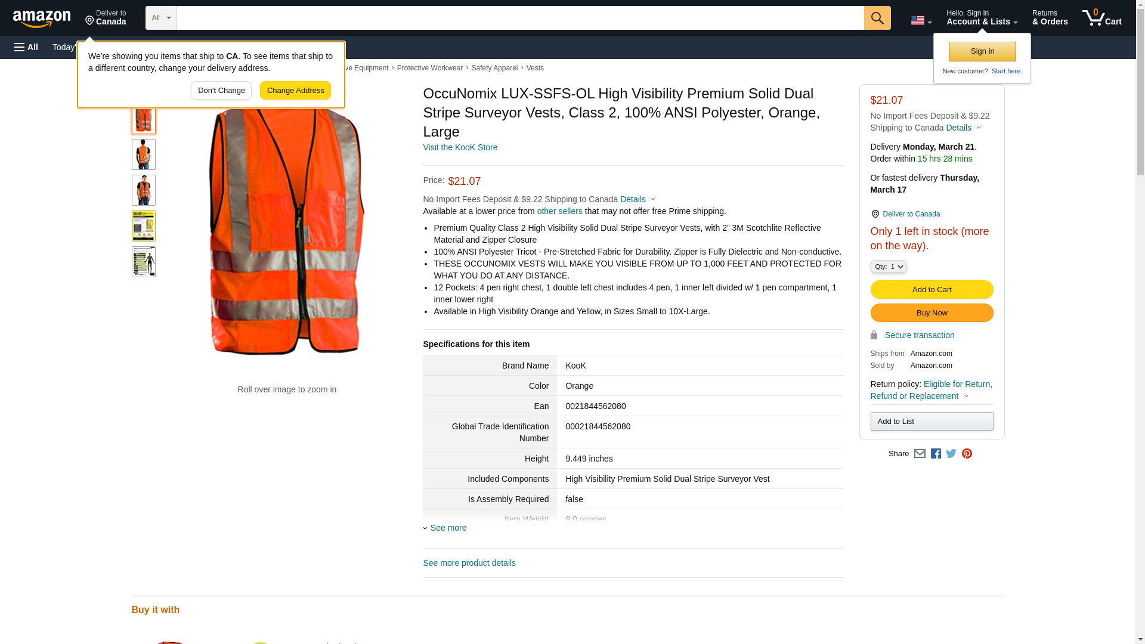Click the Amazon logo
The width and height of the screenshot is (1145, 644).
42,18
